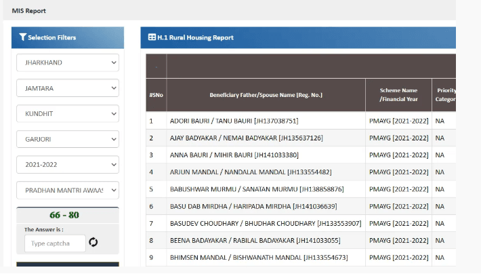Screen dimensions: 481x274
Task: Click the H.1 Rural Housing Report title
Action: pos(195,37)
